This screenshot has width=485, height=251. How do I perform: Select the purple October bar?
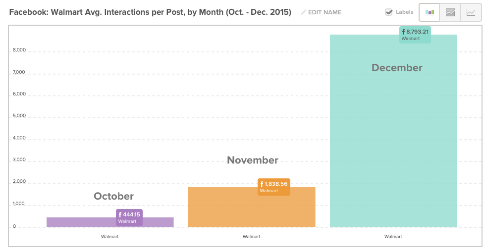110,222
